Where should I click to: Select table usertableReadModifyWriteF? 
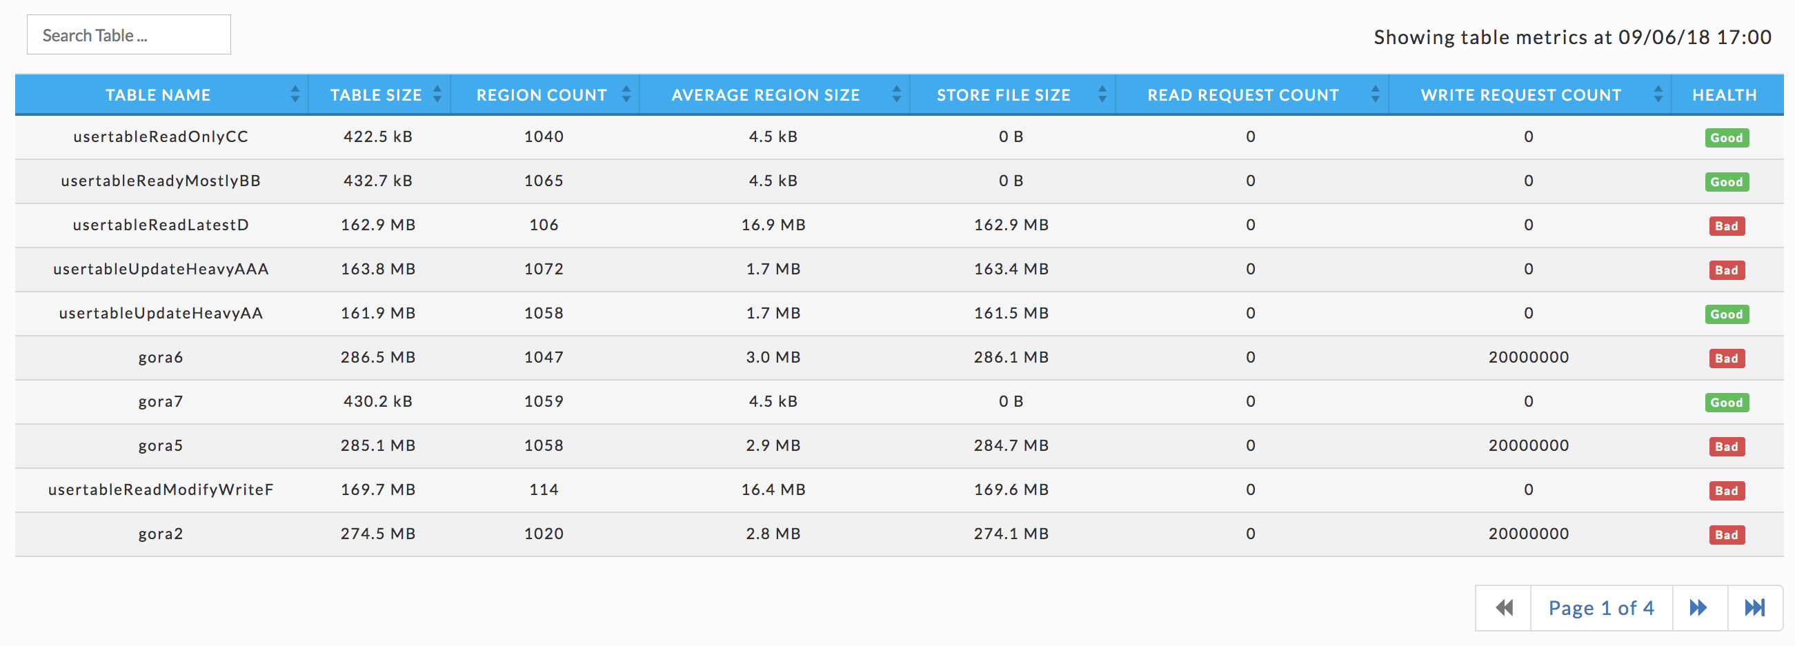point(161,489)
